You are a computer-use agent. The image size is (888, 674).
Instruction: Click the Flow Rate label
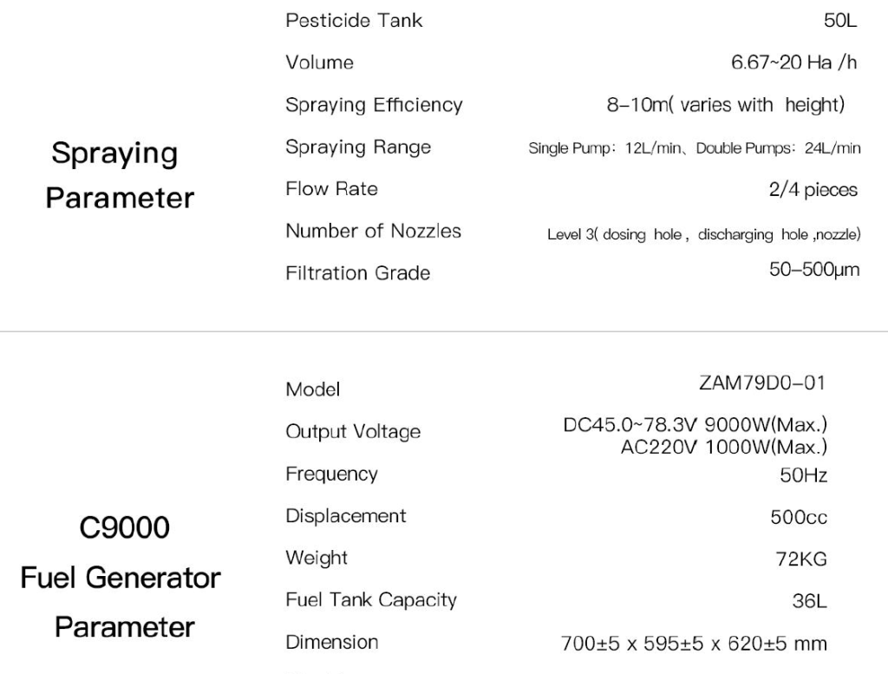click(331, 189)
